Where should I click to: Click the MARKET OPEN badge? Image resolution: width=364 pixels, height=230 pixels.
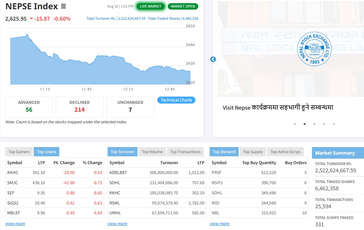click(x=183, y=6)
